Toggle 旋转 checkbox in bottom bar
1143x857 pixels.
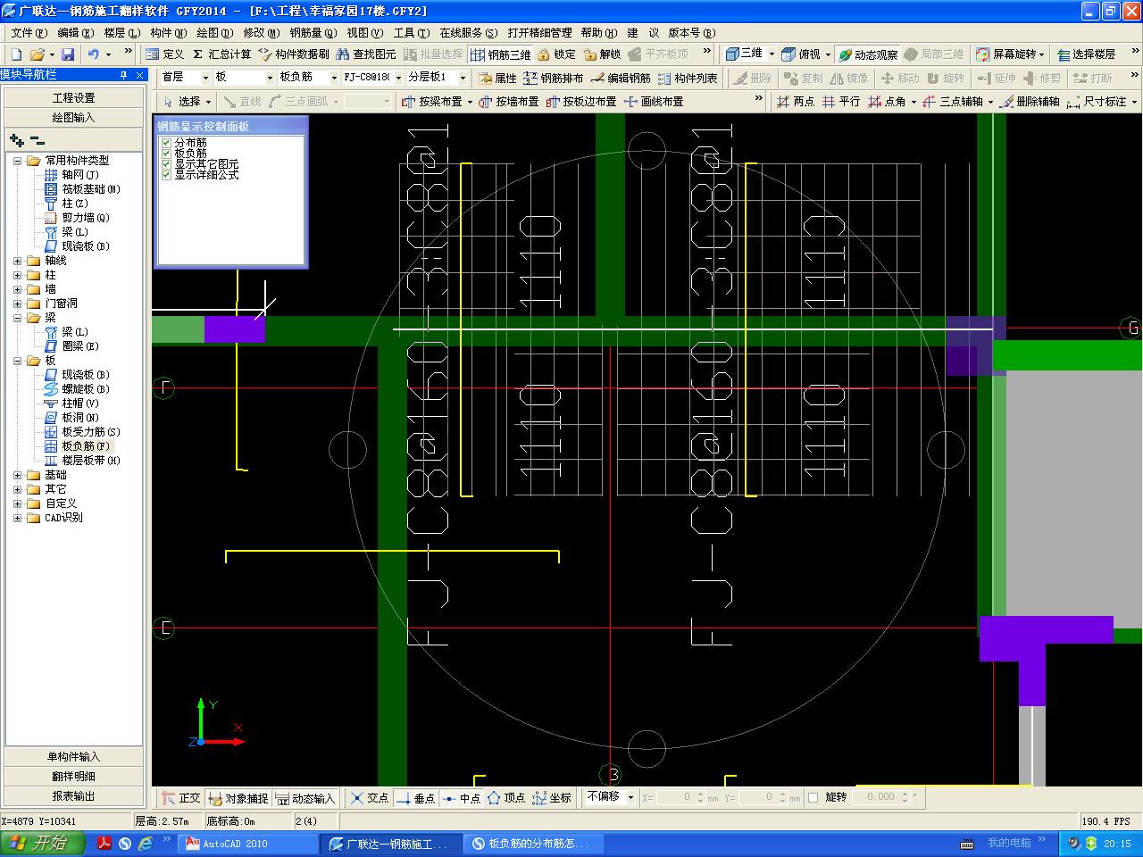click(813, 797)
